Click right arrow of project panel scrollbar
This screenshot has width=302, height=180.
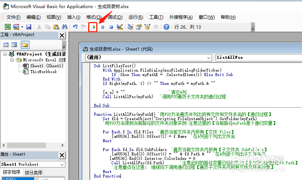[62, 145]
